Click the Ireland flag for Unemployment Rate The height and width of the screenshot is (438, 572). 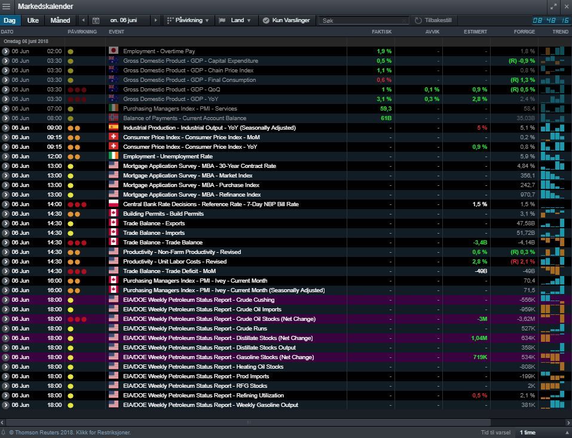[x=114, y=156]
